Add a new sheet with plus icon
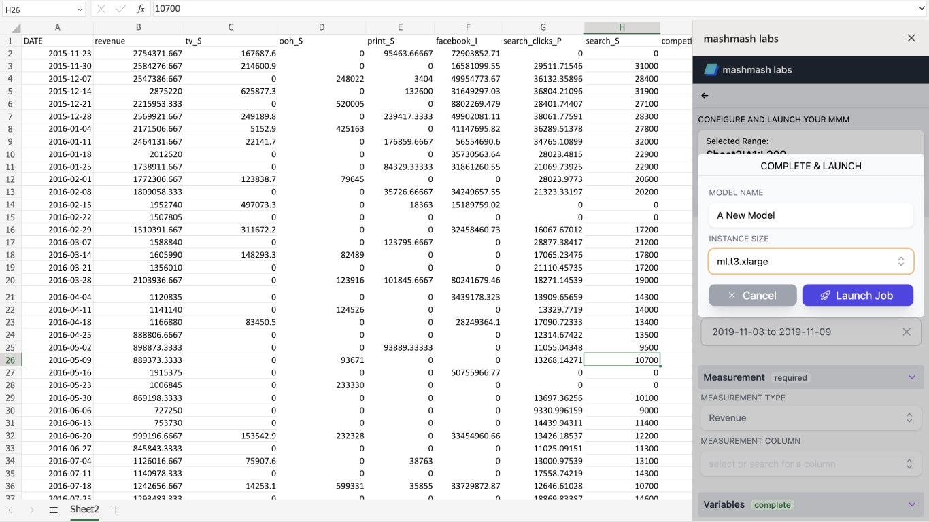This screenshot has height=522, width=929. point(116,510)
